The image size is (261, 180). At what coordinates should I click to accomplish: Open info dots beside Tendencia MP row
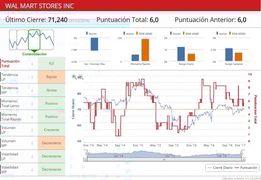(32, 90)
